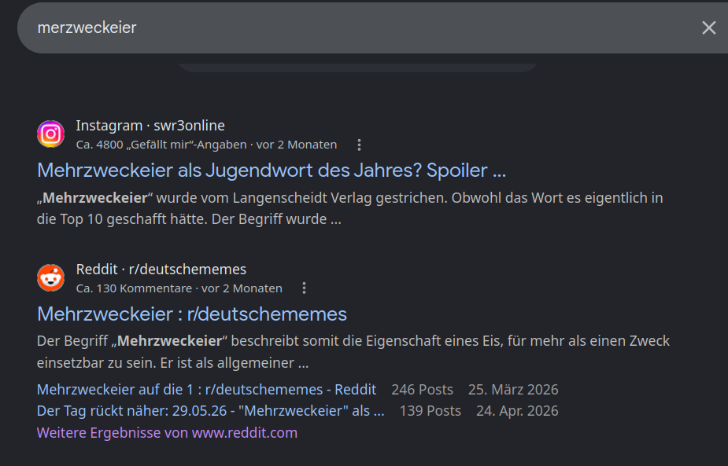Open "Der Tag rückt näher: 29.05.26" sublink
The width and height of the screenshot is (728, 466).
point(210,411)
